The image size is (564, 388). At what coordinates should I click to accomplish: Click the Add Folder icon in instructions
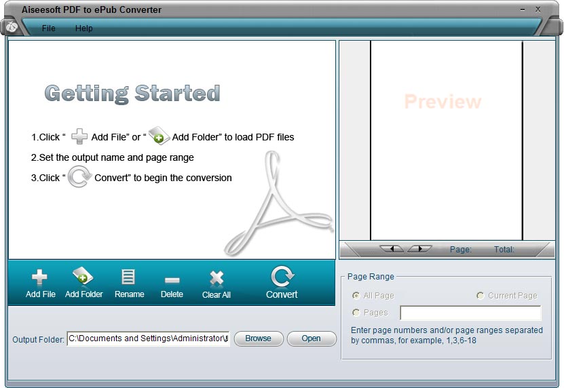(x=159, y=136)
